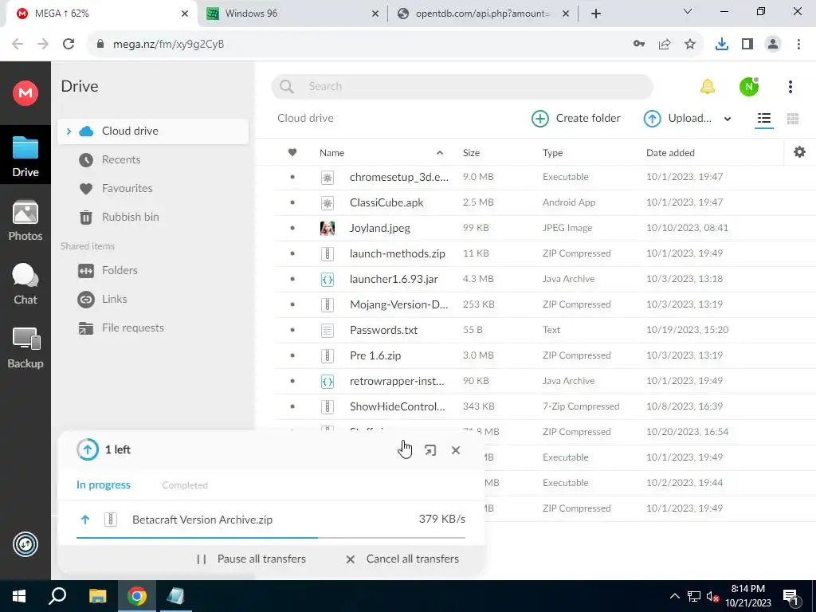Focus the Search field
The height and width of the screenshot is (612, 816).
pyautogui.click(x=462, y=86)
